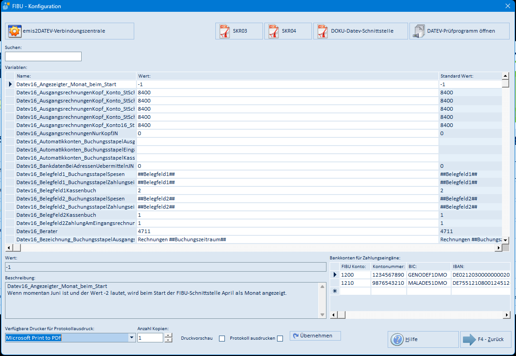Click the FIBU app icon in title bar

tap(6, 6)
